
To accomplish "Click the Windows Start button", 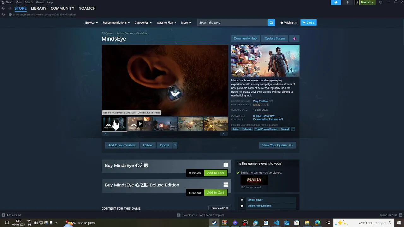I will point(399,223).
